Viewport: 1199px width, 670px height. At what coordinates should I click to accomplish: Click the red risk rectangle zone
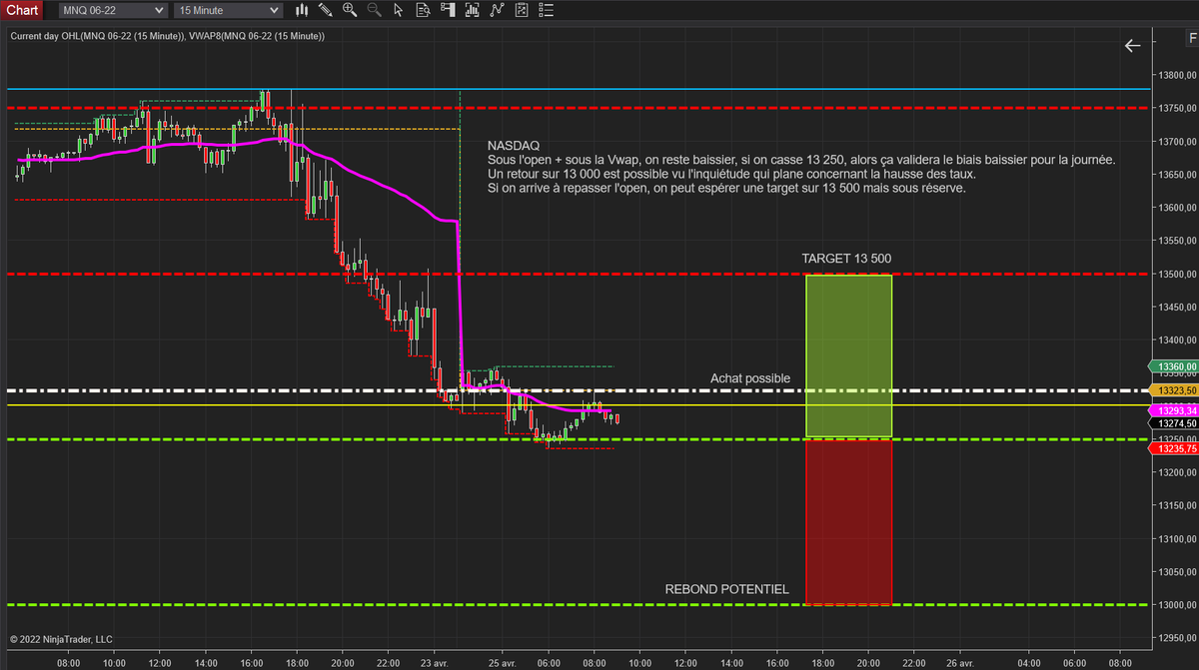click(x=848, y=521)
